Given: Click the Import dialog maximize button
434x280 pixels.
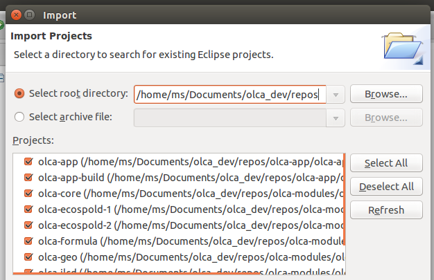Looking at the screenshot, I should click(29, 15).
